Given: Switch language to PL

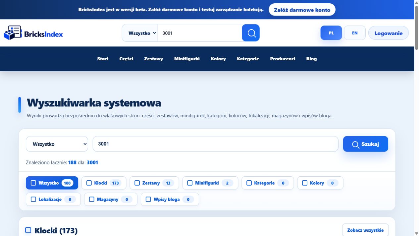Looking at the screenshot, I should (x=331, y=33).
